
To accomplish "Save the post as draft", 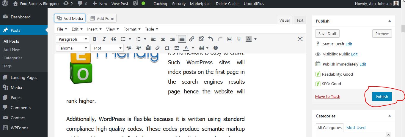I will (327, 34).
